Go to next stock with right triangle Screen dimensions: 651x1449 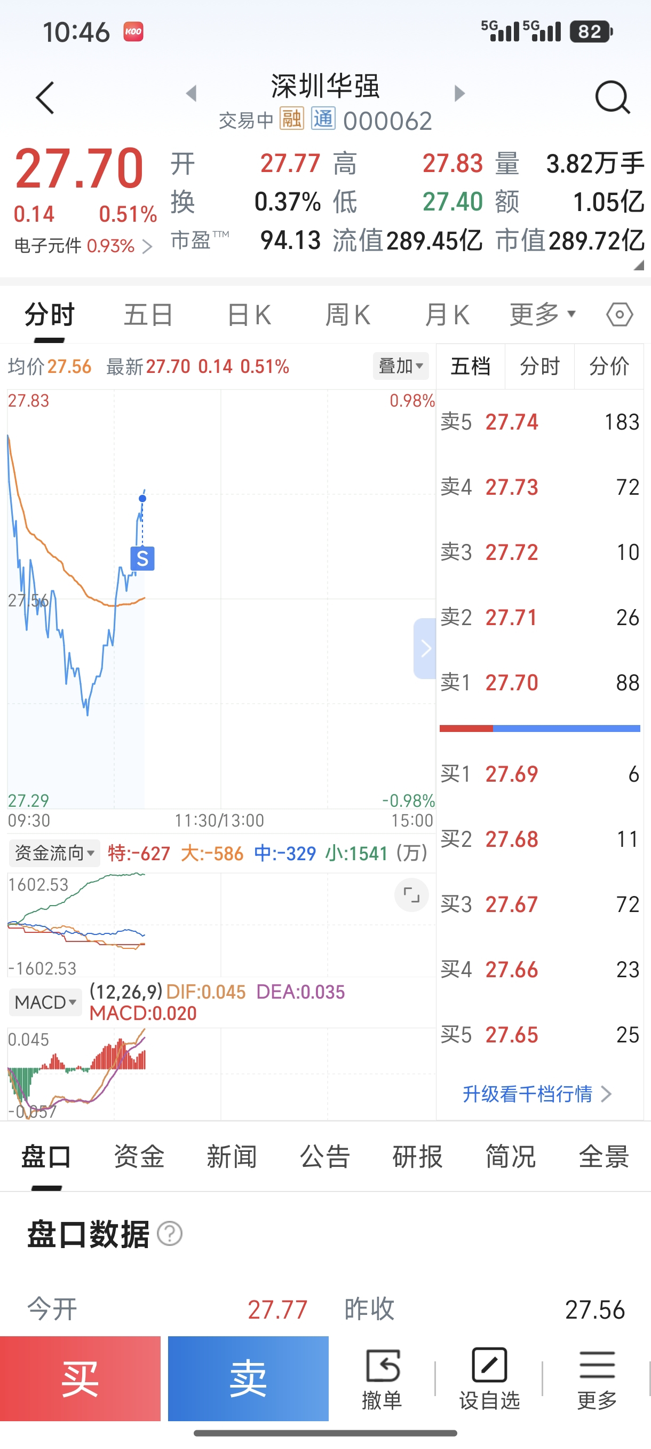tap(459, 93)
